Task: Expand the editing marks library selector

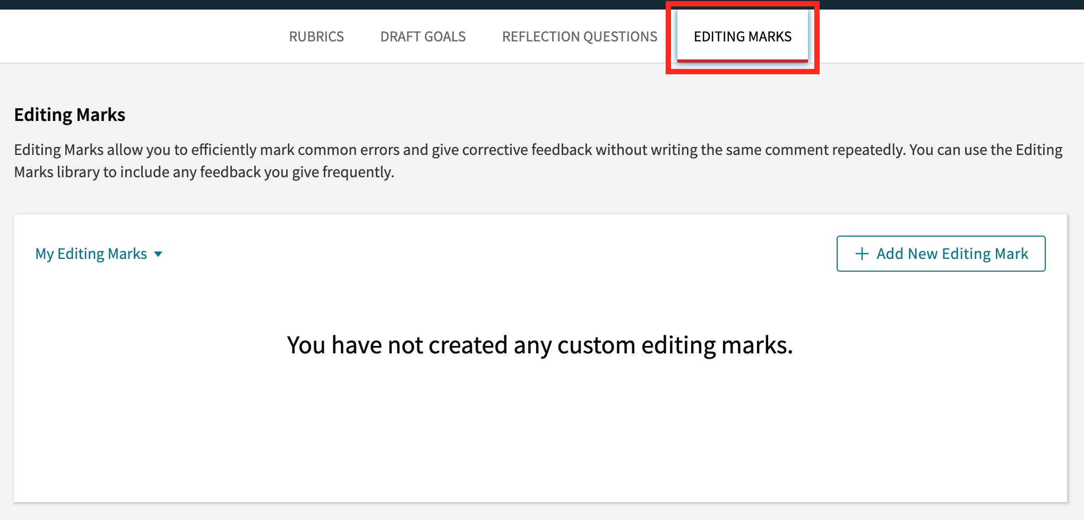Action: point(98,254)
